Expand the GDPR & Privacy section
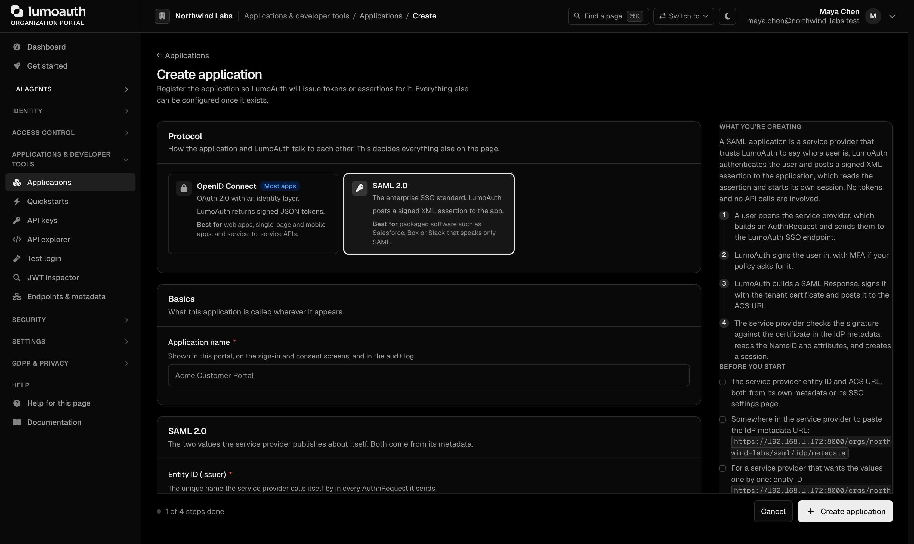The width and height of the screenshot is (914, 544). point(70,363)
